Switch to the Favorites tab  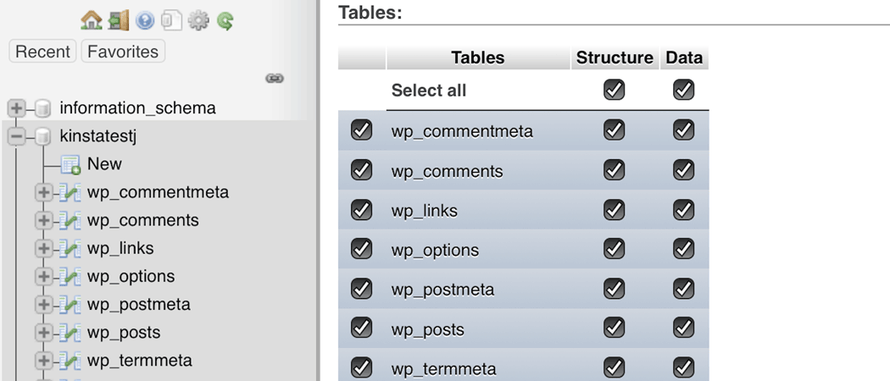click(123, 52)
